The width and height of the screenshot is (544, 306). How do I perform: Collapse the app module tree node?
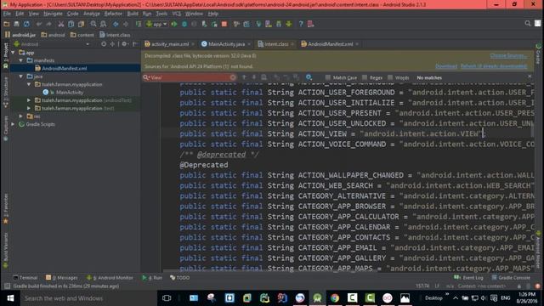[14, 53]
